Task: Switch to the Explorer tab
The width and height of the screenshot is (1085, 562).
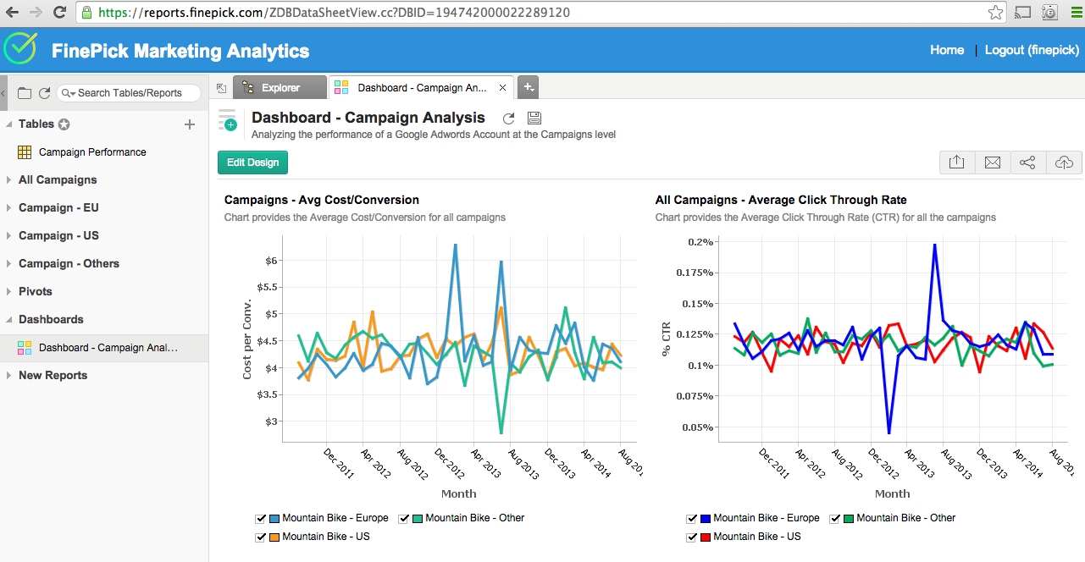Action: (x=280, y=86)
